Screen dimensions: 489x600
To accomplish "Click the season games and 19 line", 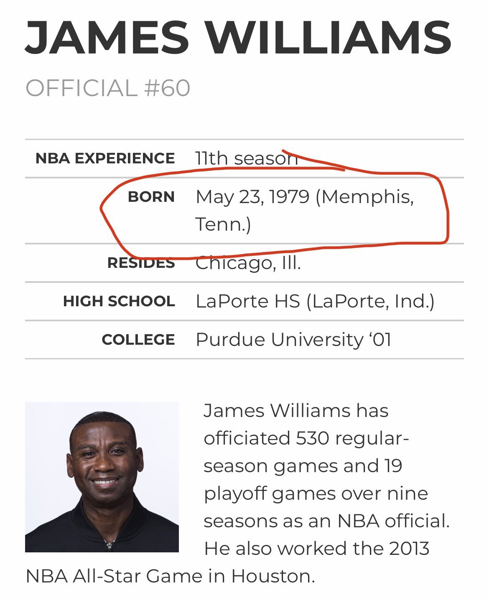I will (303, 466).
